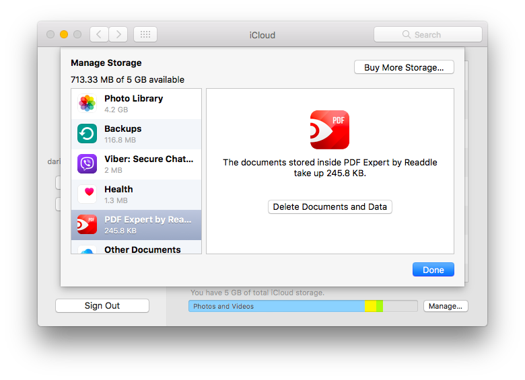Screen dimensions: 525x380
Task: Click the PDF Expert icon in the list
Action: pos(87,224)
